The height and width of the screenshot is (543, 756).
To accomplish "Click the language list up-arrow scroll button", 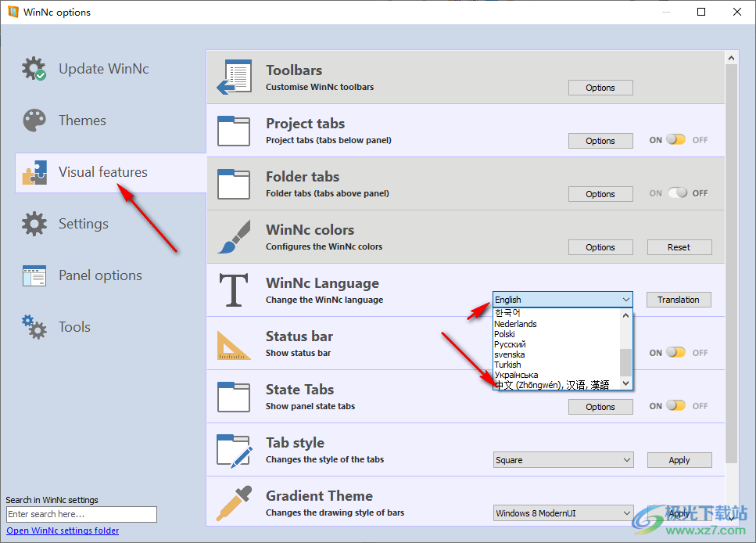I will pyautogui.click(x=625, y=315).
